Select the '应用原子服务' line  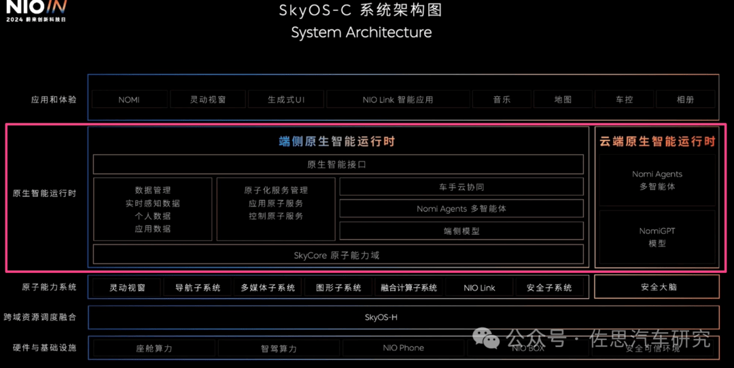pyautogui.click(x=276, y=204)
